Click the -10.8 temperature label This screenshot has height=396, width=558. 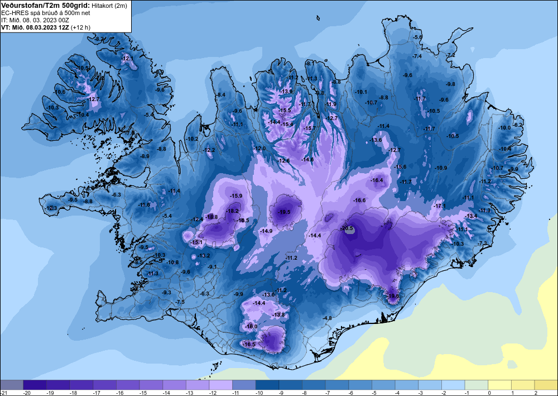pos(172,263)
